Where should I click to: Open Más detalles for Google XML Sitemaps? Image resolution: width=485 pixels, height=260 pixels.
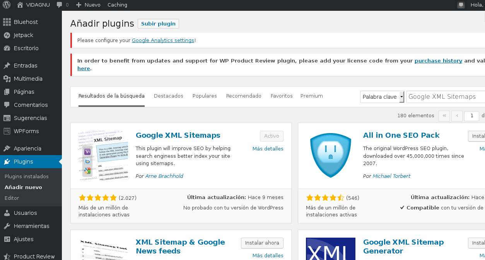pos(268,149)
